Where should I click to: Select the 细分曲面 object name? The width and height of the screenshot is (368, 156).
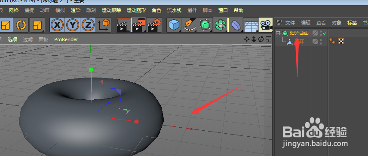299,33
